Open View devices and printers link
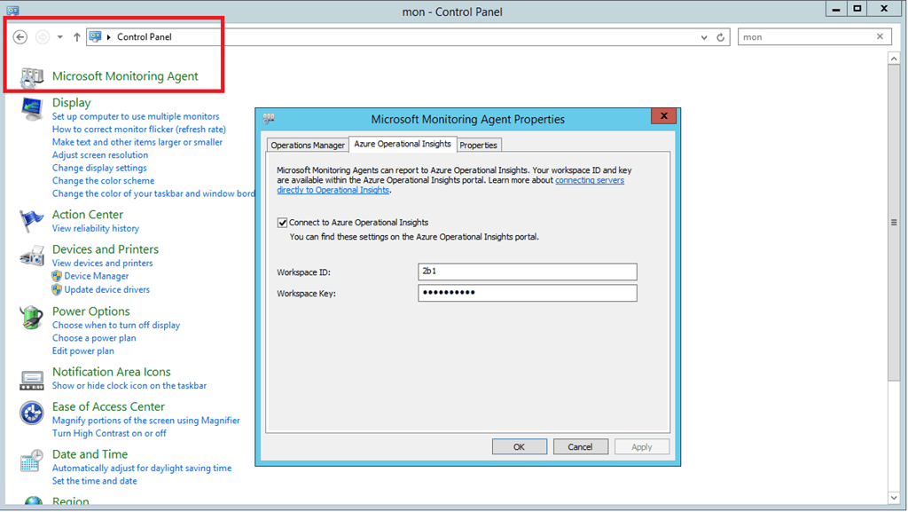This screenshot has height=512, width=908. coord(103,263)
